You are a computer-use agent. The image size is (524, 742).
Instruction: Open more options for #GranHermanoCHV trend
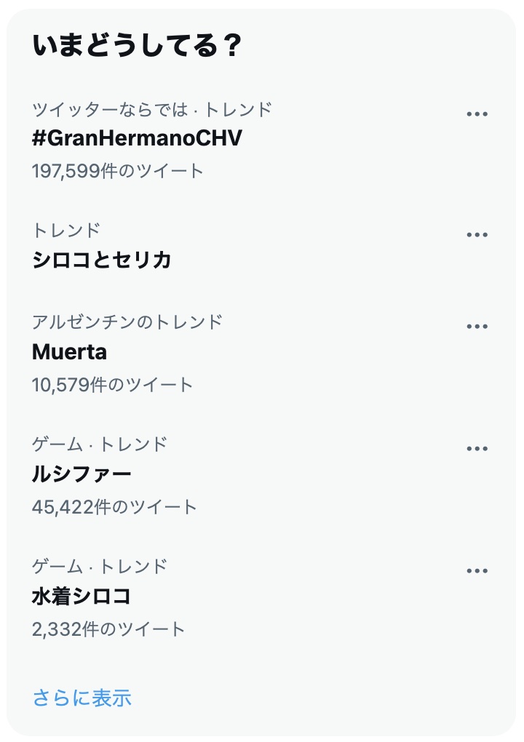(477, 114)
